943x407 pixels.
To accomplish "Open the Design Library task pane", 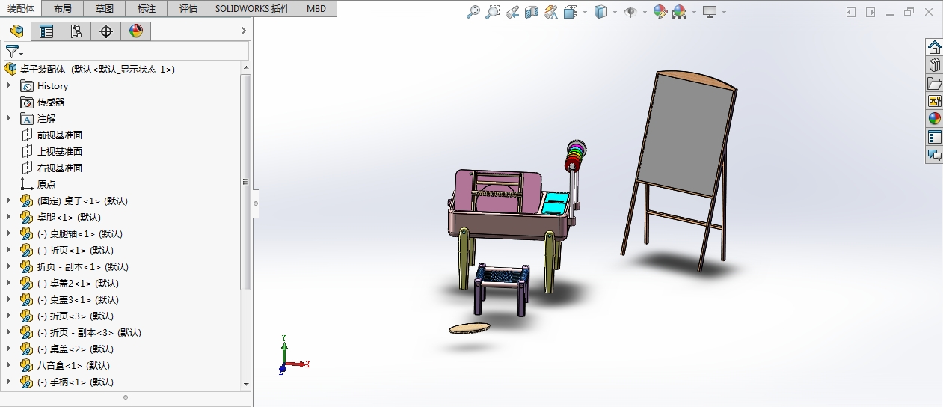I will [x=935, y=65].
